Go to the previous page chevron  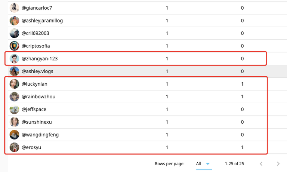tap(261, 163)
